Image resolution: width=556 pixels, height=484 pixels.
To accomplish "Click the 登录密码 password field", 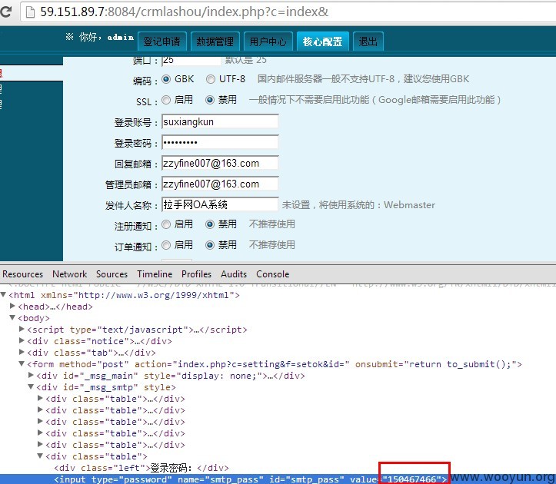I will tap(220, 142).
